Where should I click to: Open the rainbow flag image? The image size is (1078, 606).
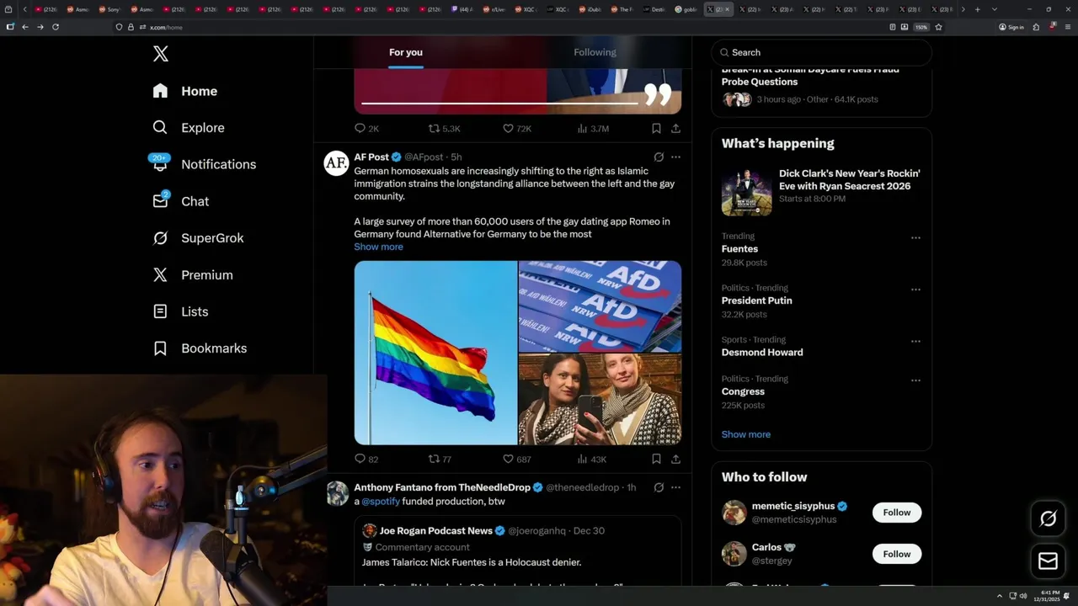point(435,353)
